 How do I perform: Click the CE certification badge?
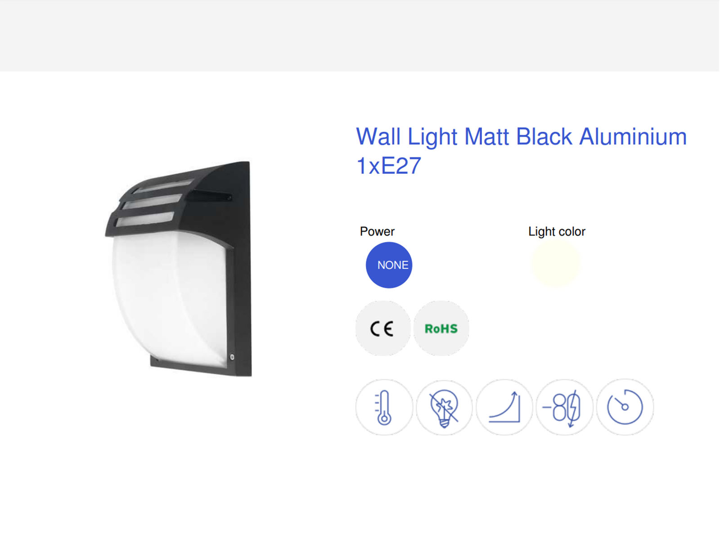[383, 328]
